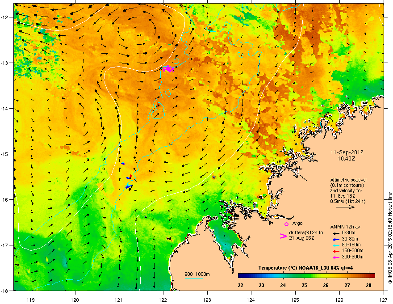
Task: Click the latitude axis label '-16'
Action: (x=4, y=200)
